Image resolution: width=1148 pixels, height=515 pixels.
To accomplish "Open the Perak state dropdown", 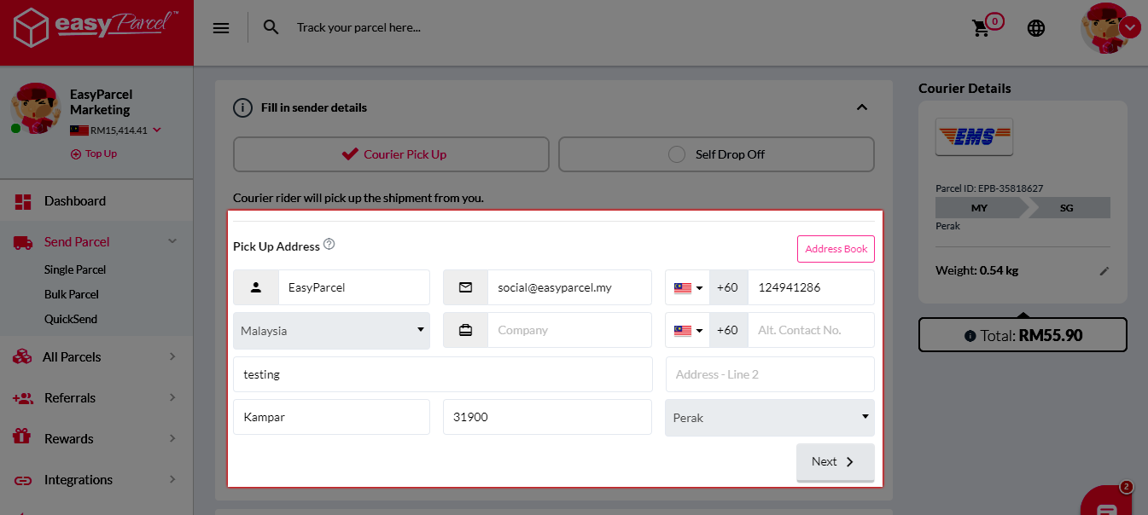I will 770,418.
